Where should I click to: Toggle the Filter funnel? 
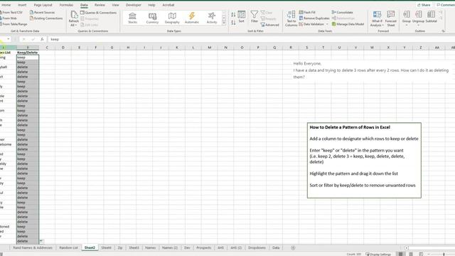click(x=255, y=17)
